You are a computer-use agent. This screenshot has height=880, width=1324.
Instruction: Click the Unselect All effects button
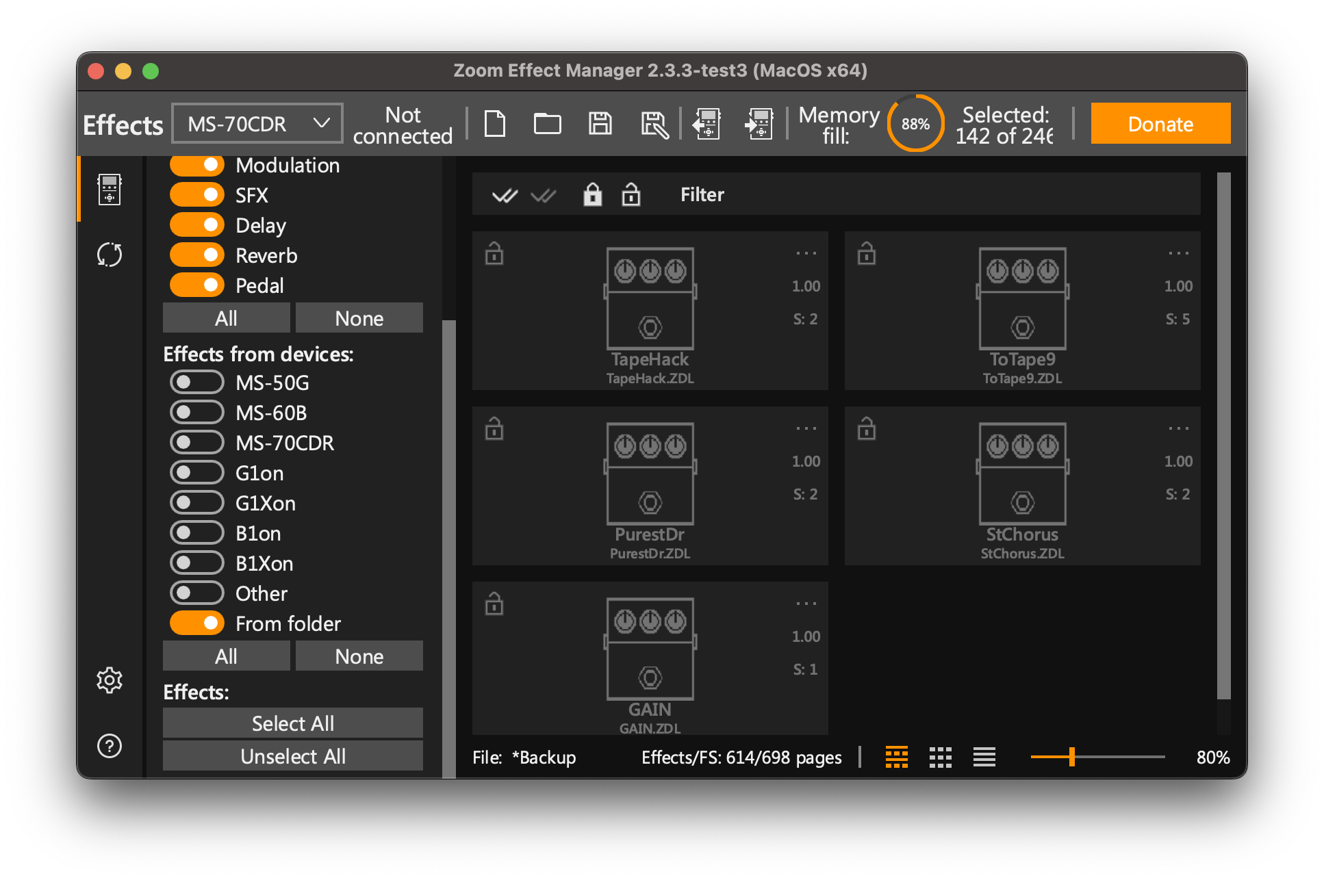coord(293,756)
